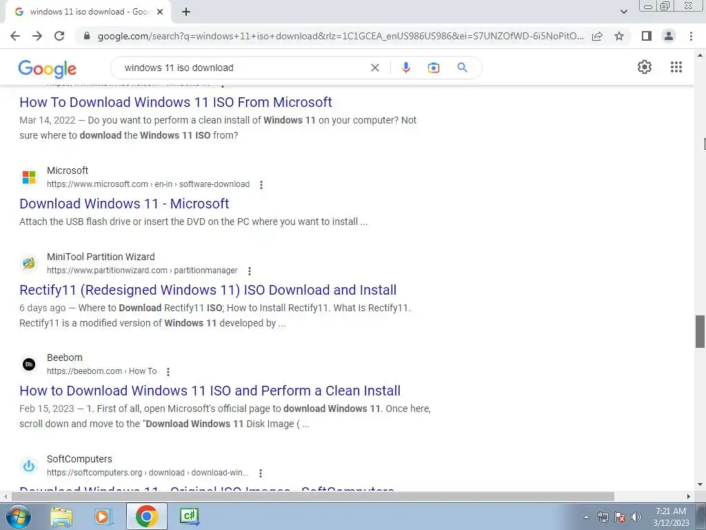Click the vertical scrollbar down arrow
Viewport: 706px width, 530px height.
coord(700,485)
